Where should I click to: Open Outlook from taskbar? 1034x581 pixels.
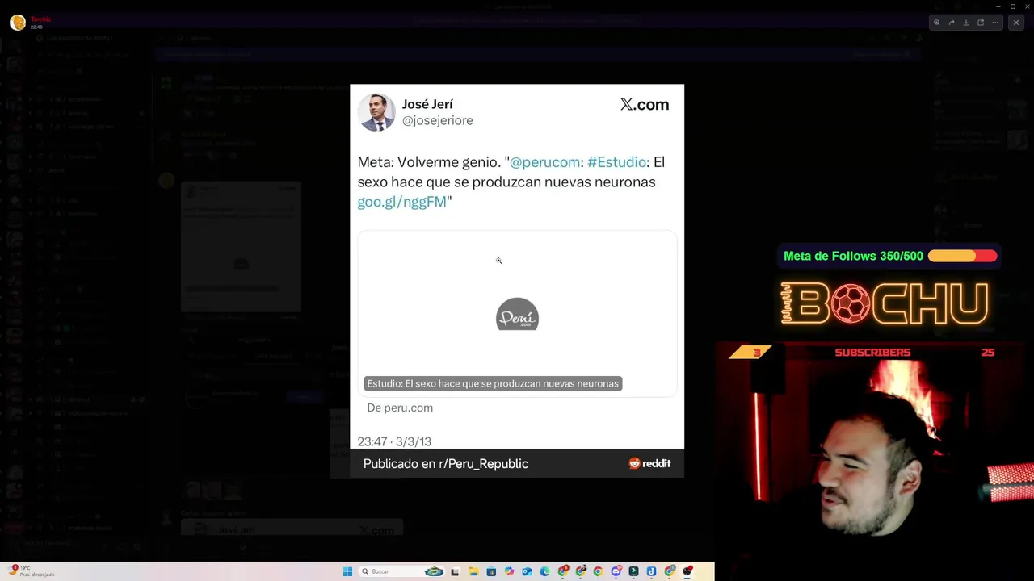[x=527, y=571]
